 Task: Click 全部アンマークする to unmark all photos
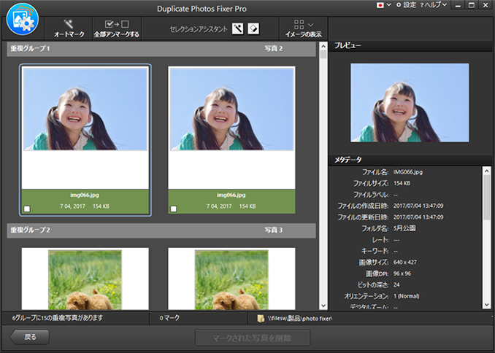coord(117,28)
